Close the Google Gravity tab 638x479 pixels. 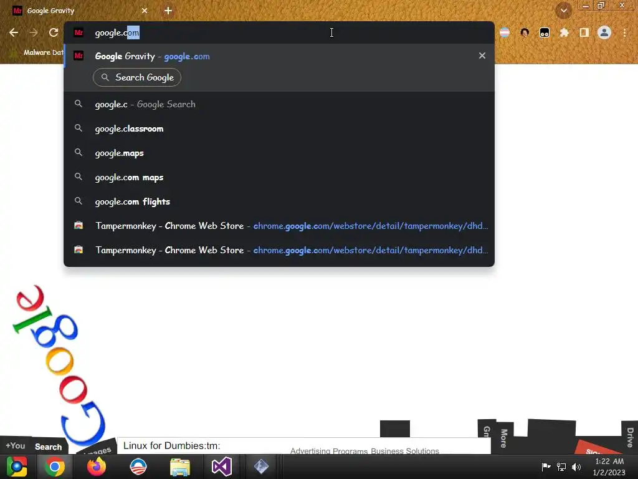point(145,11)
